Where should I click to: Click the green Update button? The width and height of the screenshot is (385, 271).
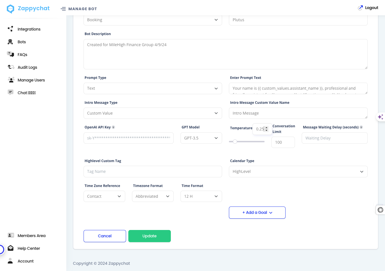(150, 236)
